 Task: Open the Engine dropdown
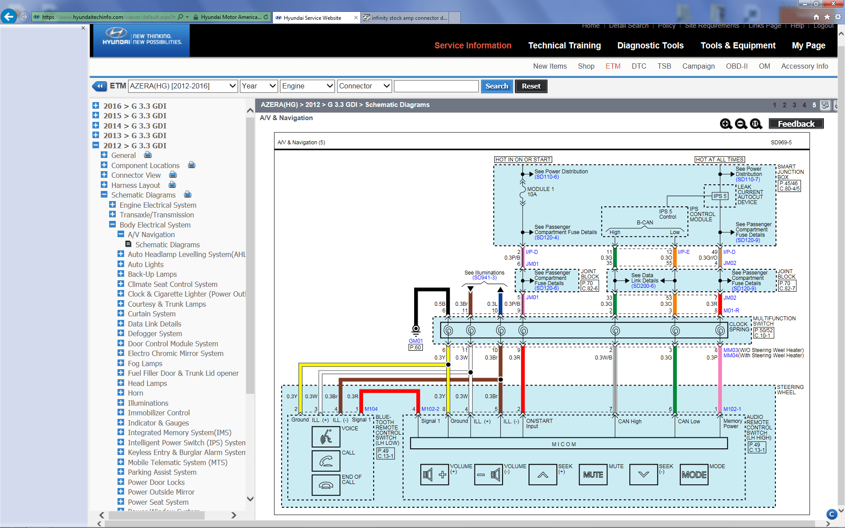point(308,86)
